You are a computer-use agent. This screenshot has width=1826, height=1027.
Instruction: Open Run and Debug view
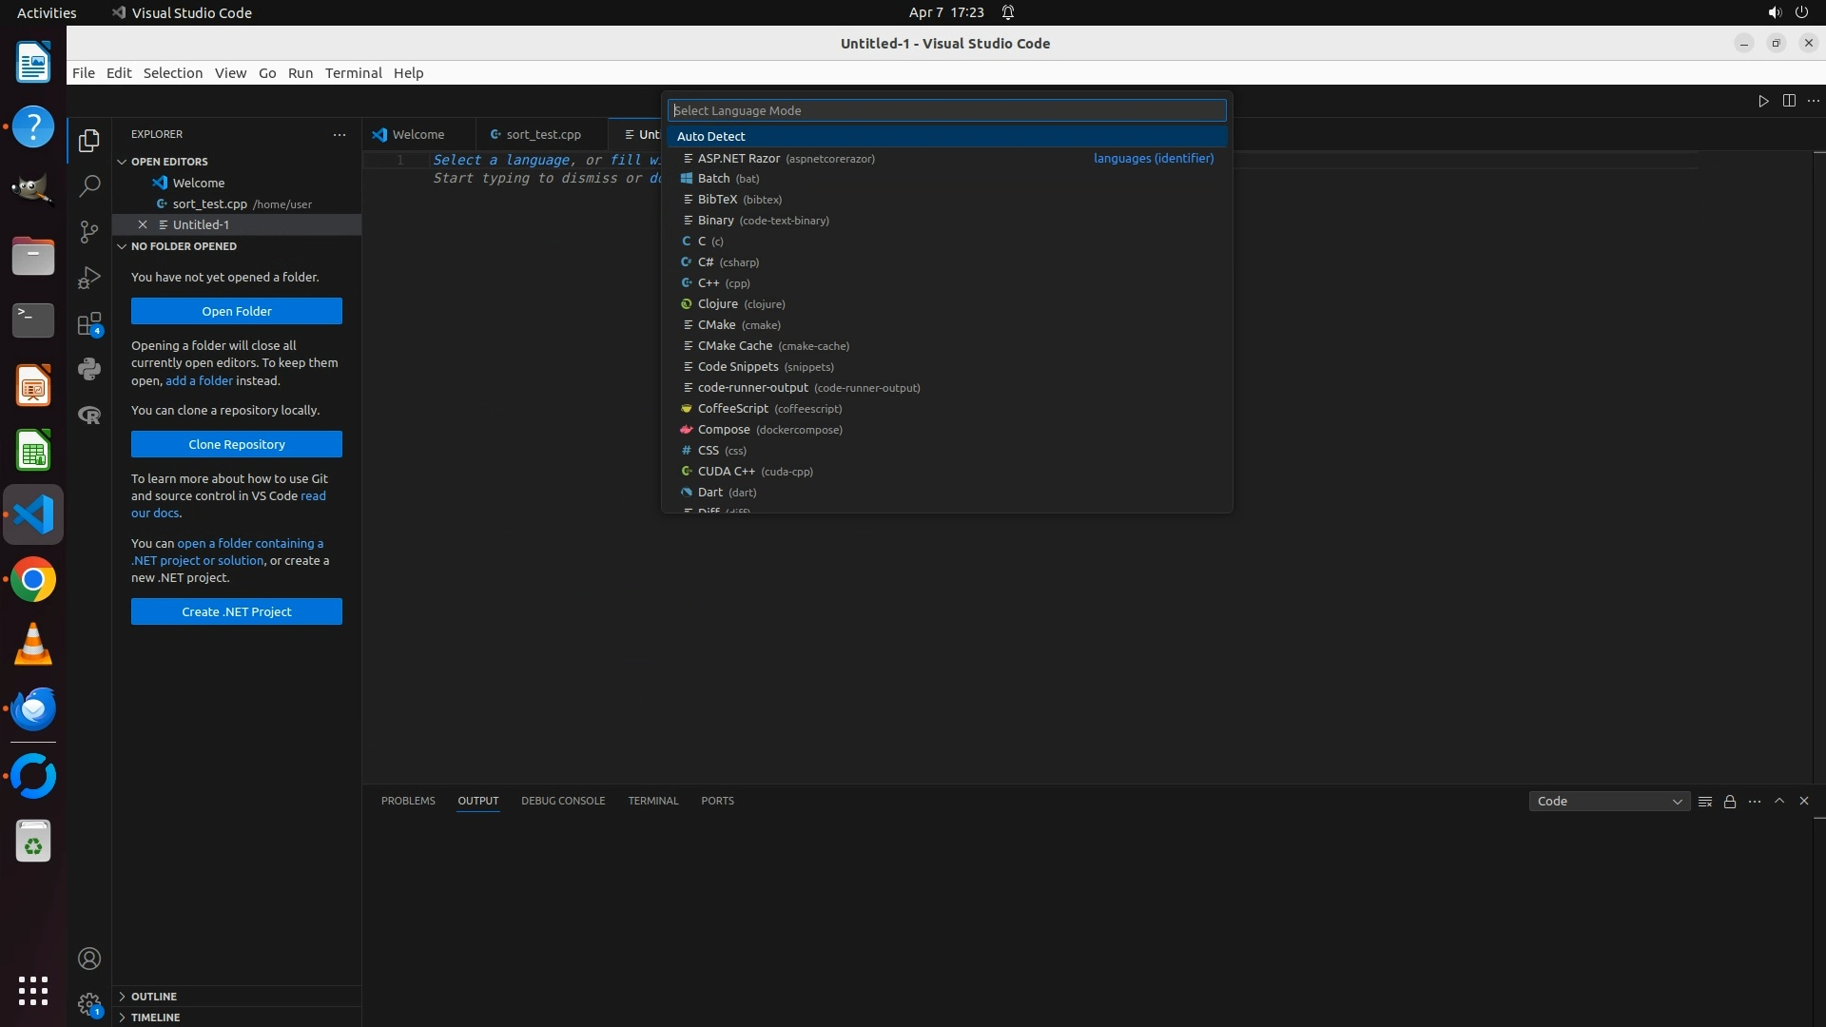[x=89, y=278]
